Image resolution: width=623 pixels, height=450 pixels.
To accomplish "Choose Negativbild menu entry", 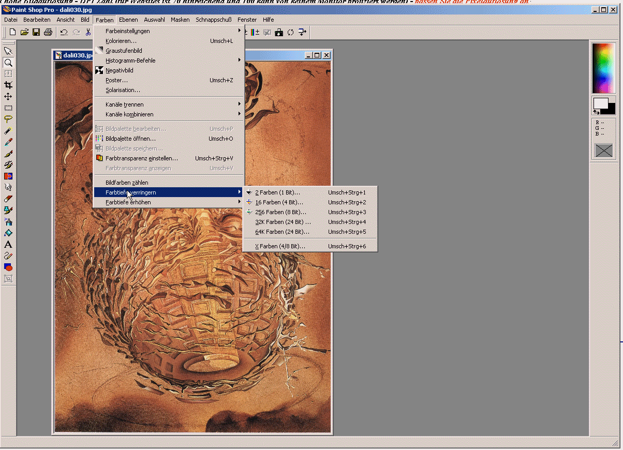I will tap(168, 70).
